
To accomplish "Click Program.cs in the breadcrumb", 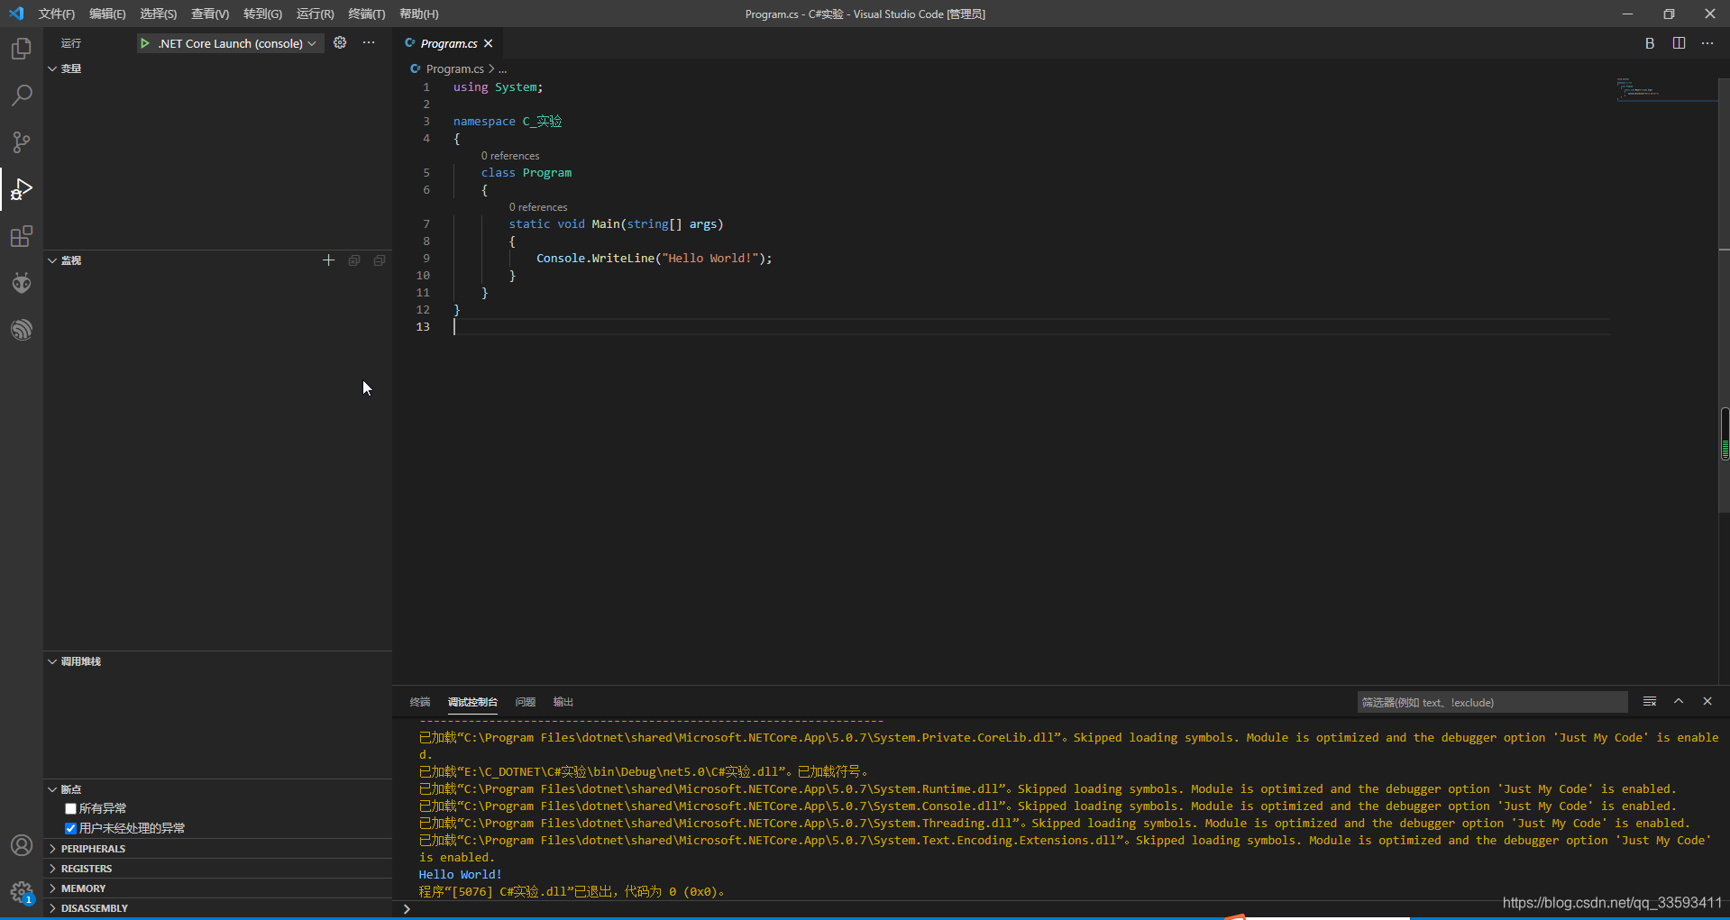I will coord(454,68).
